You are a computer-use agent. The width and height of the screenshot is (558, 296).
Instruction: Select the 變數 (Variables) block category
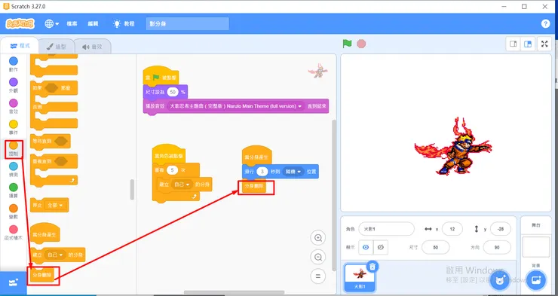[13, 211]
